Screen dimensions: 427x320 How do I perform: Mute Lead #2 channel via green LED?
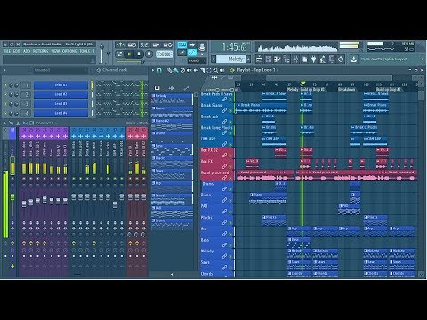click(x=5, y=95)
